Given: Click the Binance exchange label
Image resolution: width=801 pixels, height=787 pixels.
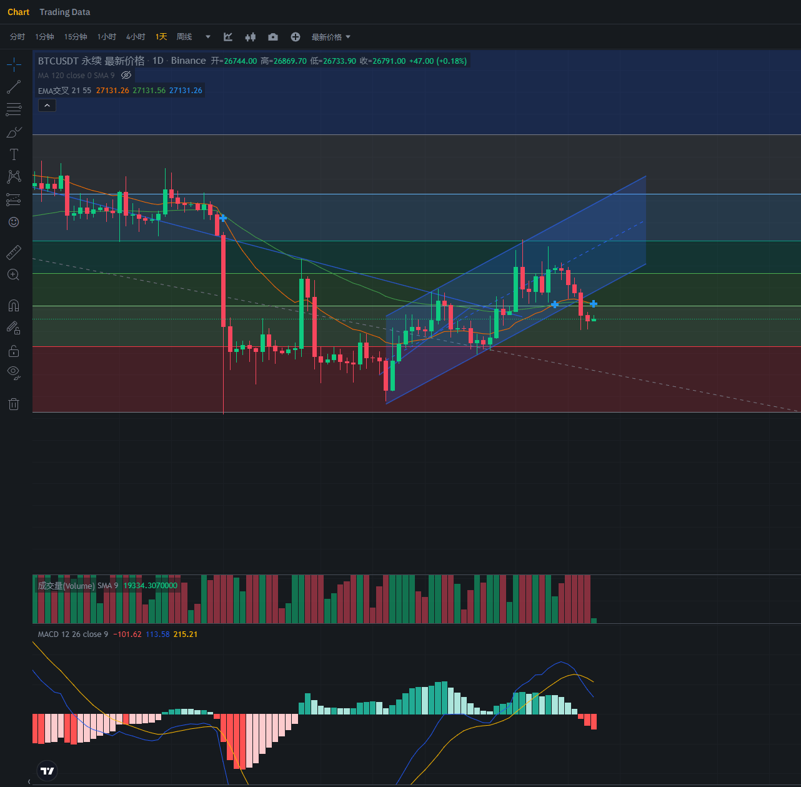Looking at the screenshot, I should click(188, 61).
